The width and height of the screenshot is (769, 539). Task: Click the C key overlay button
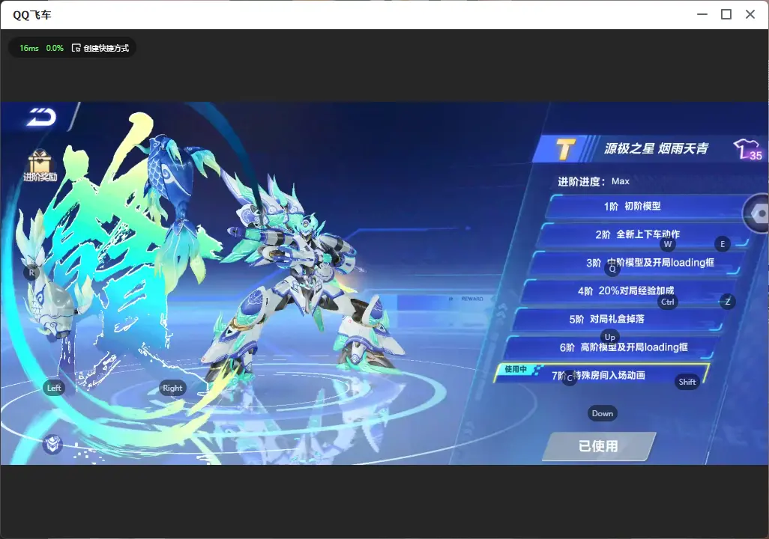click(570, 378)
